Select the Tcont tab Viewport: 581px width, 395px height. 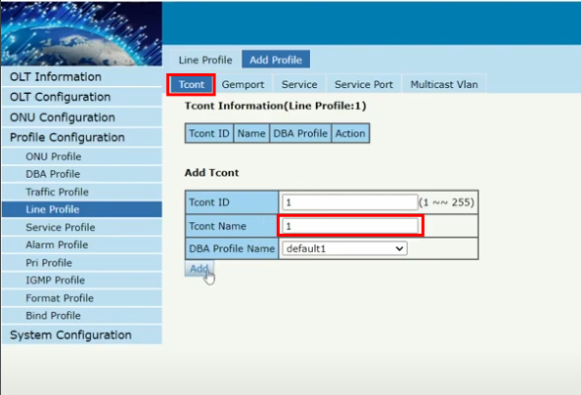pyautogui.click(x=191, y=84)
